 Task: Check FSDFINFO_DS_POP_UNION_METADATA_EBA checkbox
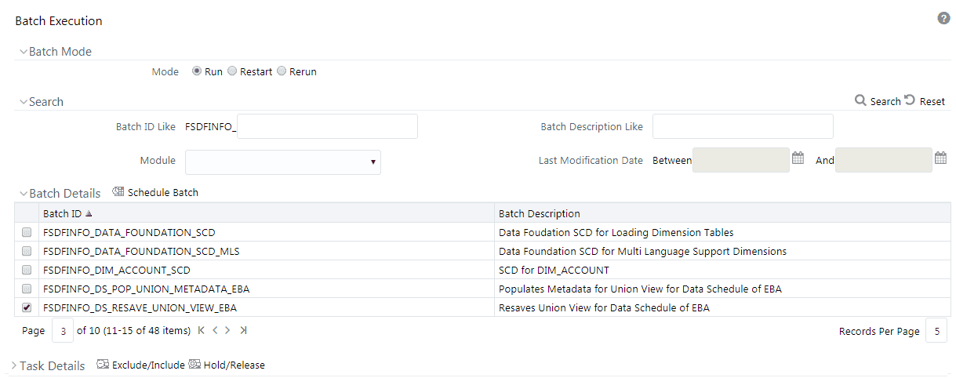click(x=27, y=289)
